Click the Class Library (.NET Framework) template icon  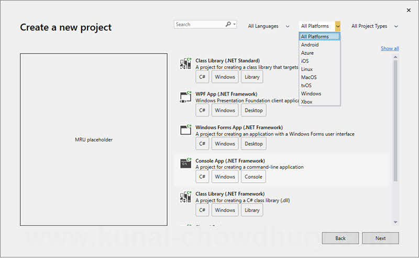(185, 197)
